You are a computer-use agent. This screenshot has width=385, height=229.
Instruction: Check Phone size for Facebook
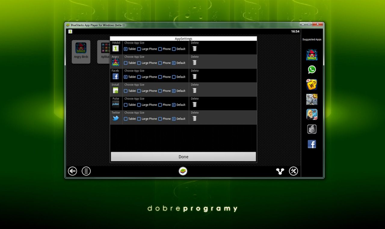(160, 77)
